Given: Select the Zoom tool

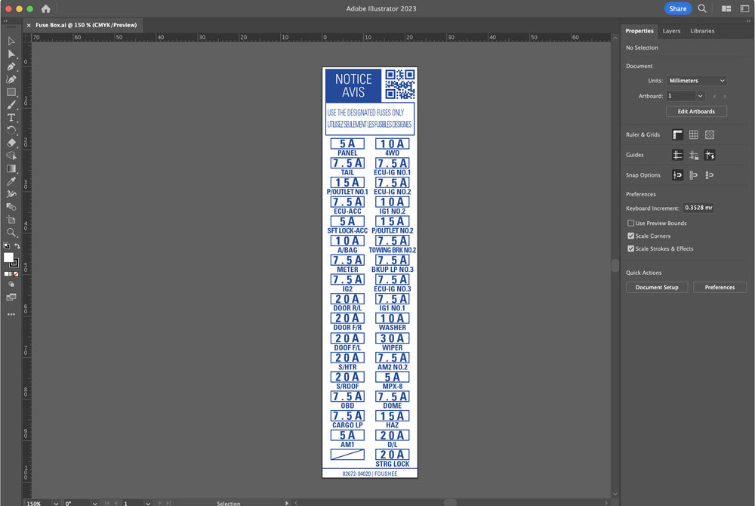Looking at the screenshot, I should [x=11, y=233].
